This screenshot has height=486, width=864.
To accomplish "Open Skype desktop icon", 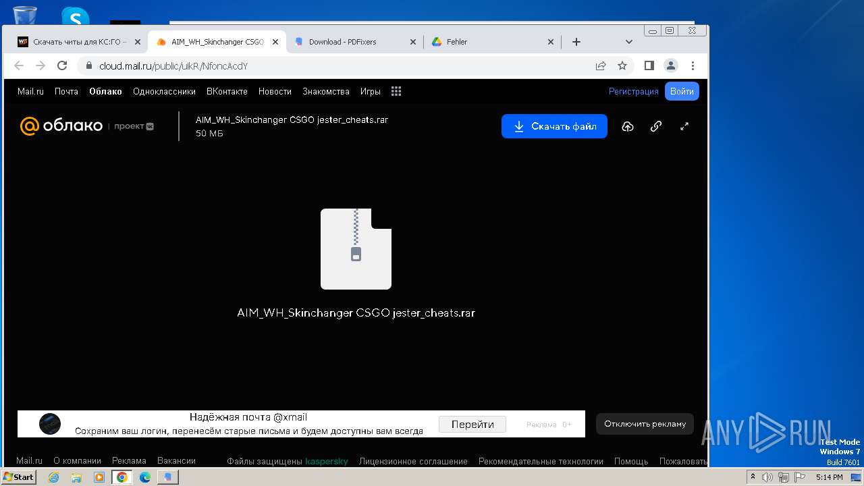I will [x=76, y=16].
